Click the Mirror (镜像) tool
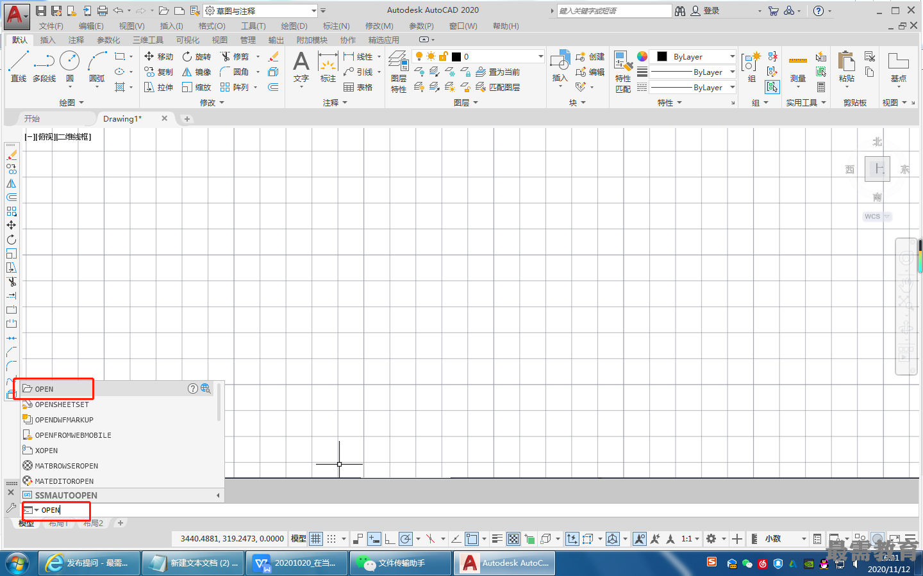Image resolution: width=923 pixels, height=576 pixels. coord(196,72)
